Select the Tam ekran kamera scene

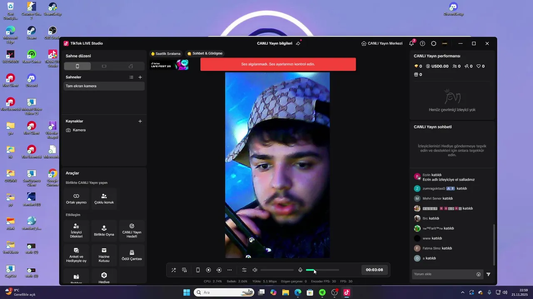104,86
